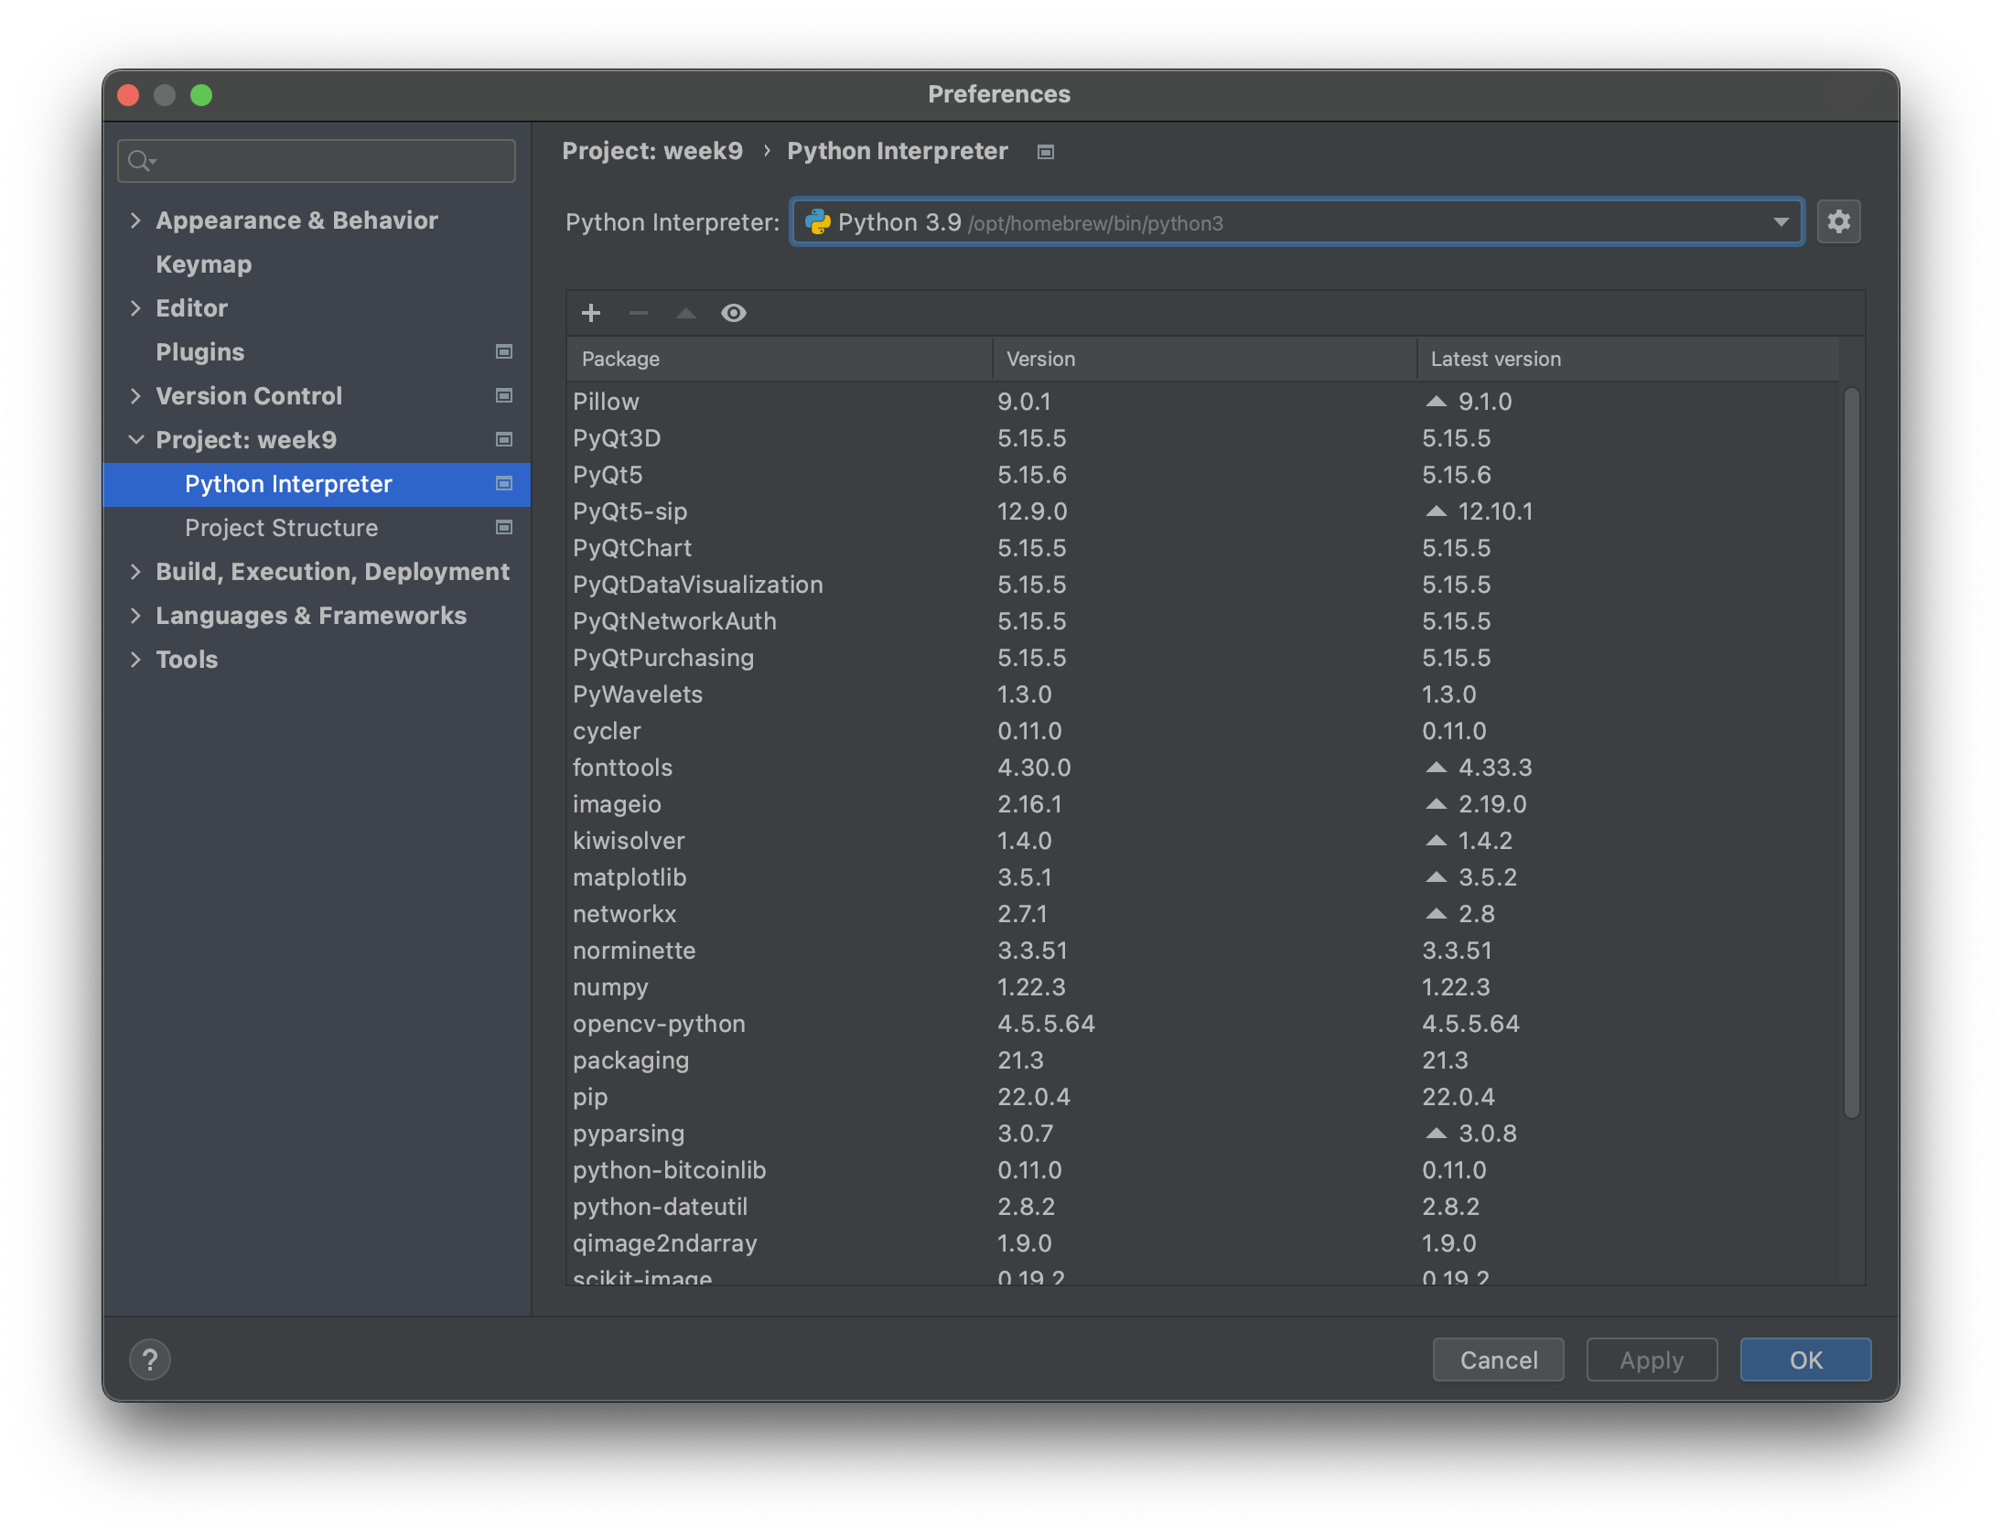
Task: Expand the Editor settings section
Action: click(x=135, y=307)
